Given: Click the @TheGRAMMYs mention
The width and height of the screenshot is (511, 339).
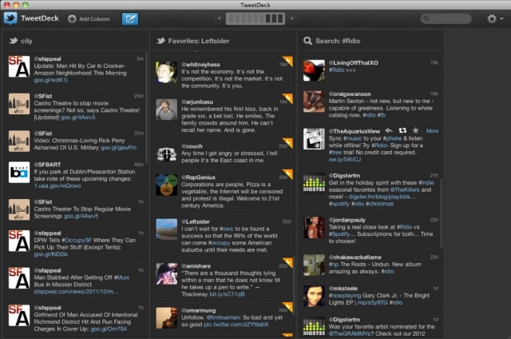Looking at the screenshot, I should pos(351,333).
